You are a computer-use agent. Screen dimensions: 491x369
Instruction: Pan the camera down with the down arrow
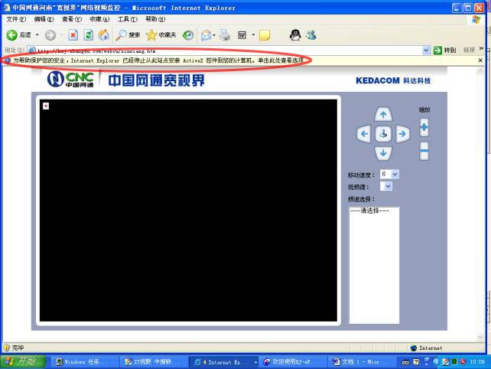384,152
